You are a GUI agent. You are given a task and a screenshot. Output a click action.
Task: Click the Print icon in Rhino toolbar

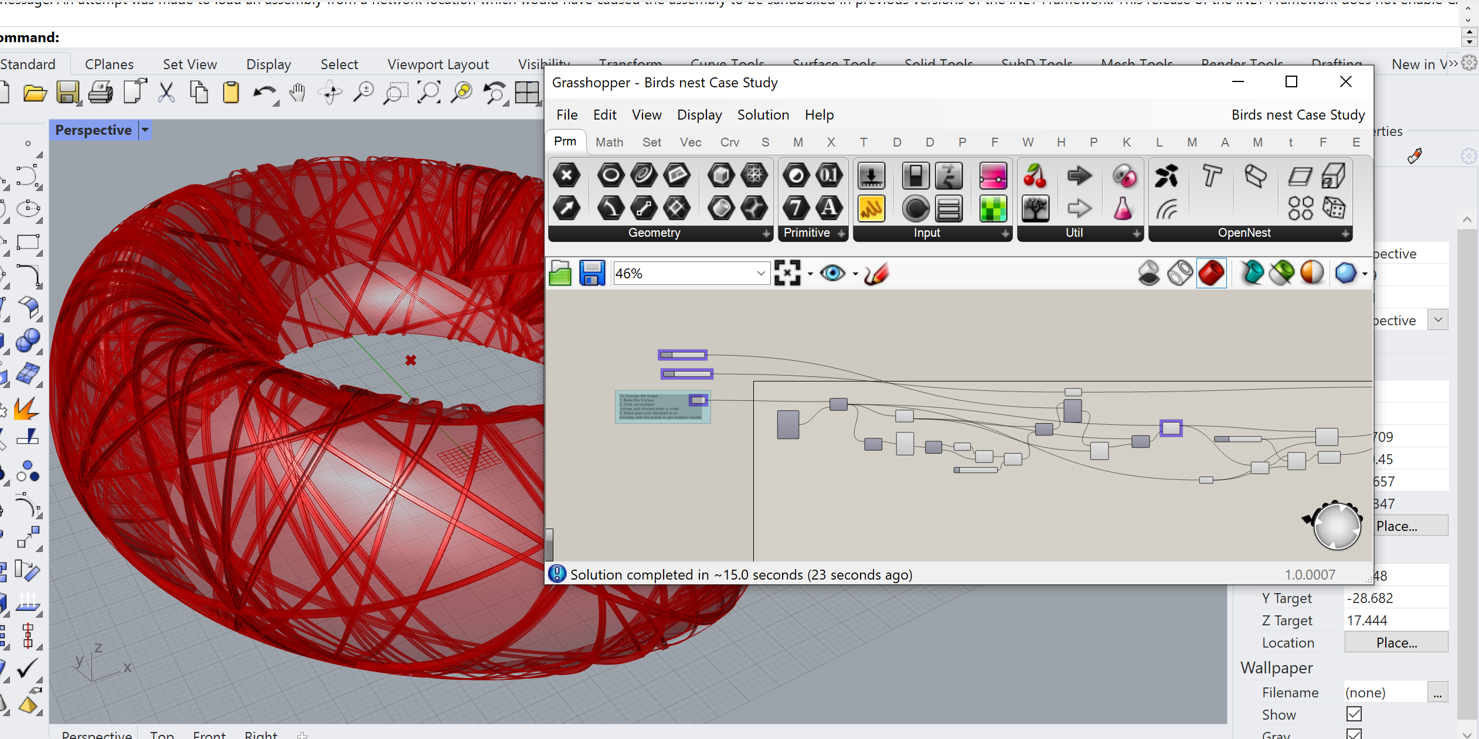101,93
